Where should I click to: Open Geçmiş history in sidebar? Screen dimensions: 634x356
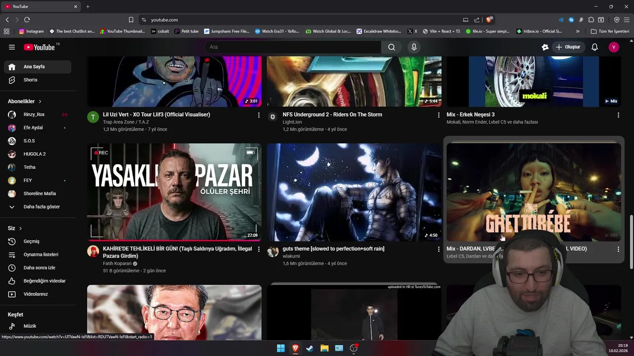pos(37,241)
